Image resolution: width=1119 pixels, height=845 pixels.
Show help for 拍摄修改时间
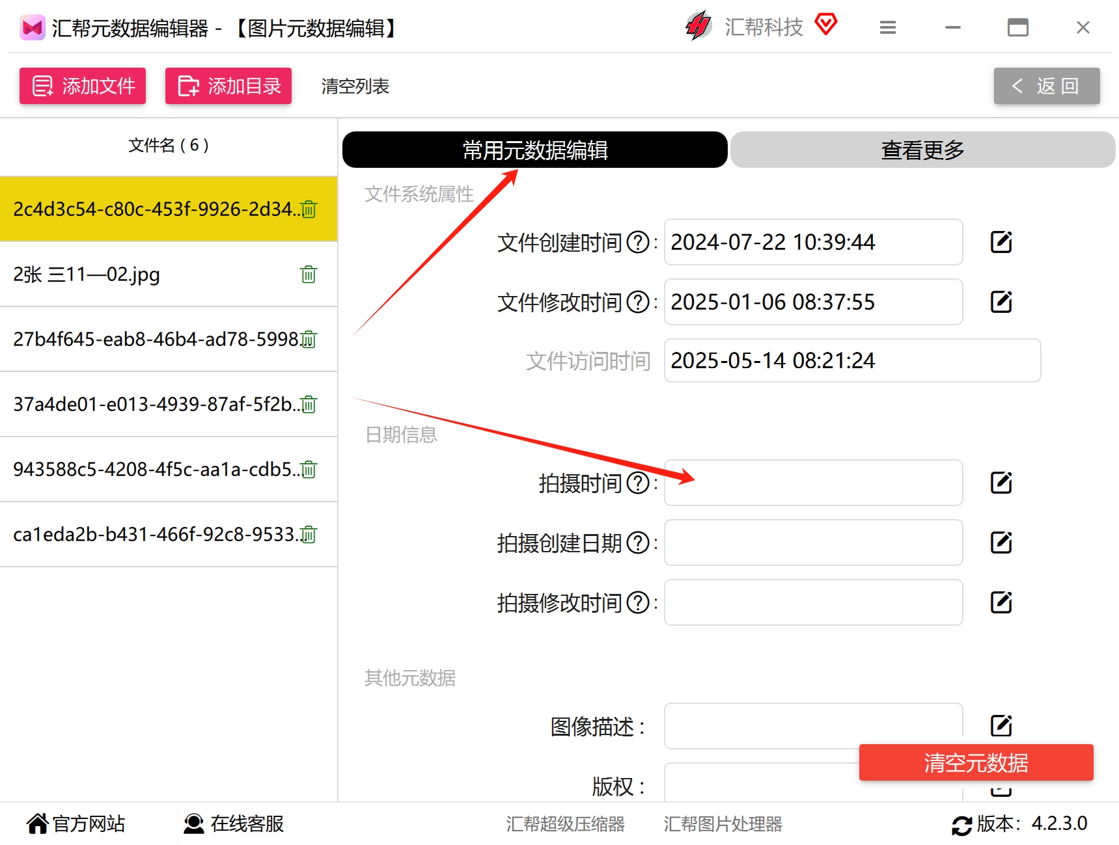(638, 603)
